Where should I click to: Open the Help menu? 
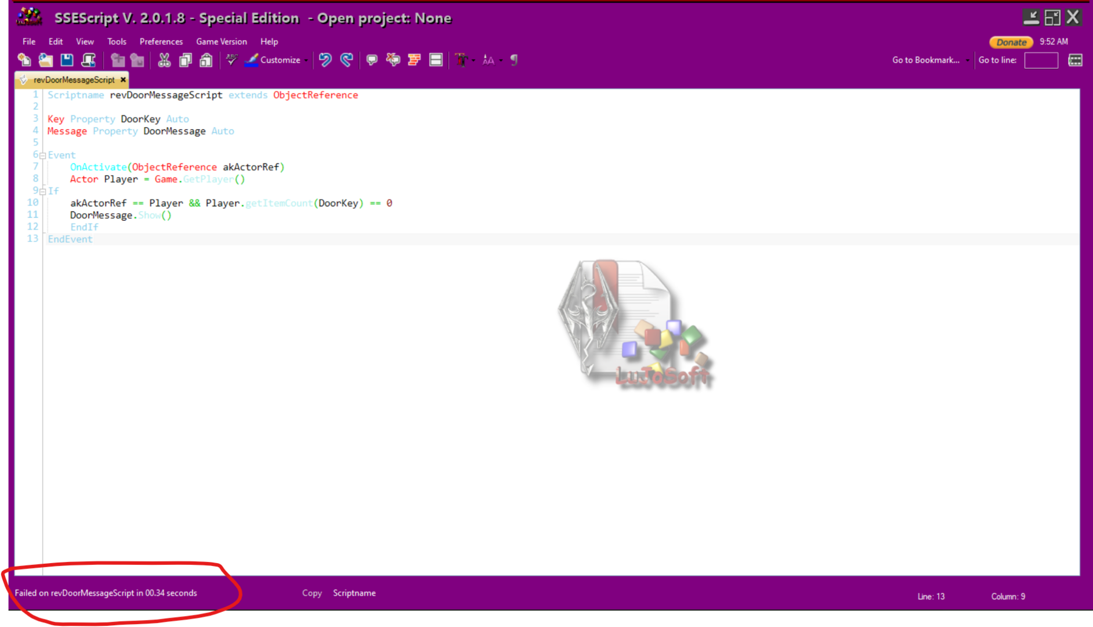click(269, 41)
